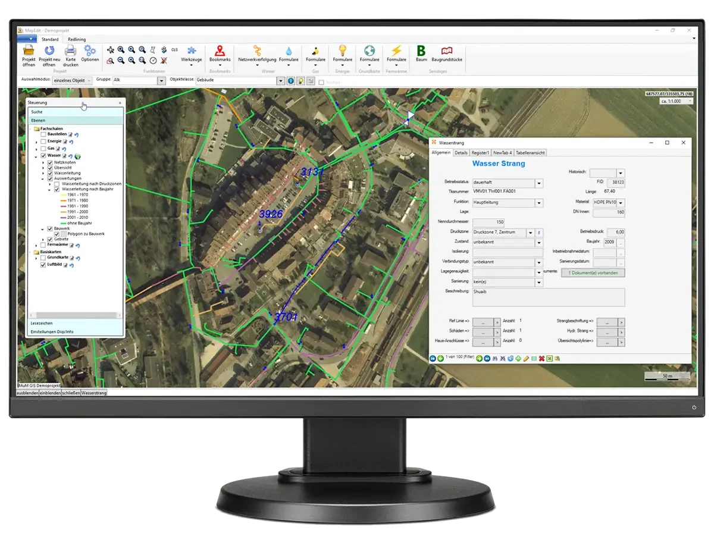Open the Objektklasse Gebäude dropdown
Screen dimensions: 714x536
pos(280,81)
